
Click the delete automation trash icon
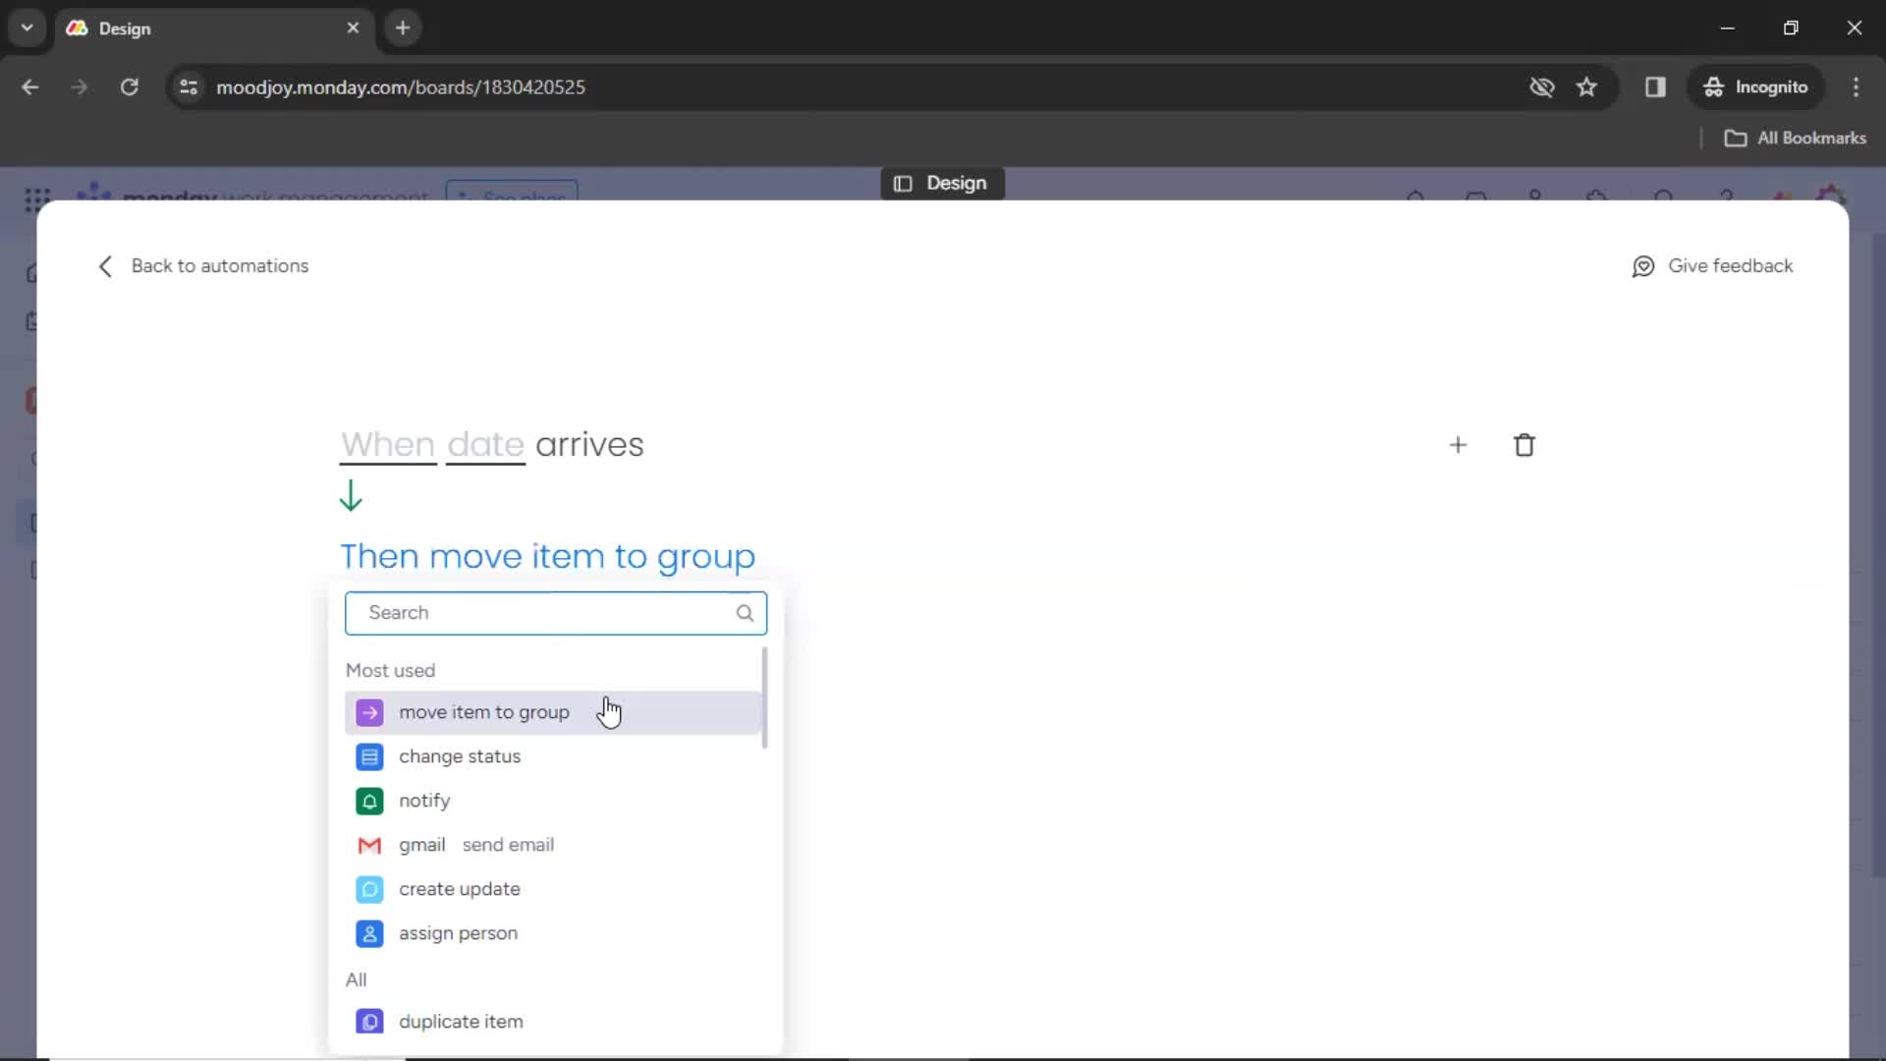click(1524, 444)
